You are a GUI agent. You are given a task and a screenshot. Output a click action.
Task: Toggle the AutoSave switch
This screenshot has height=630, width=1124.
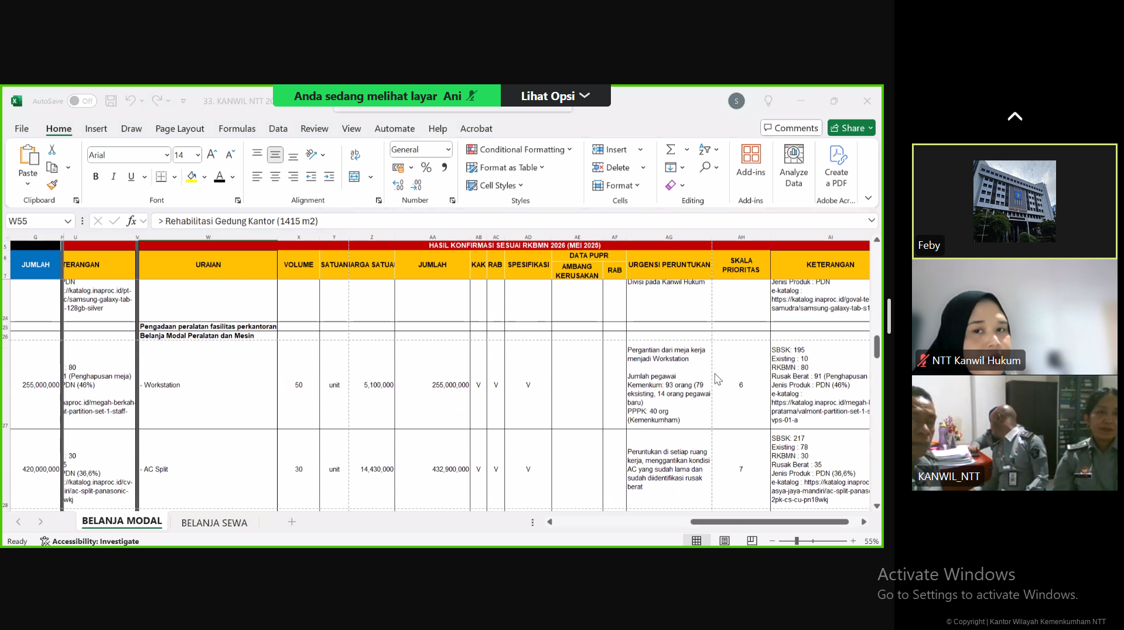click(81, 101)
